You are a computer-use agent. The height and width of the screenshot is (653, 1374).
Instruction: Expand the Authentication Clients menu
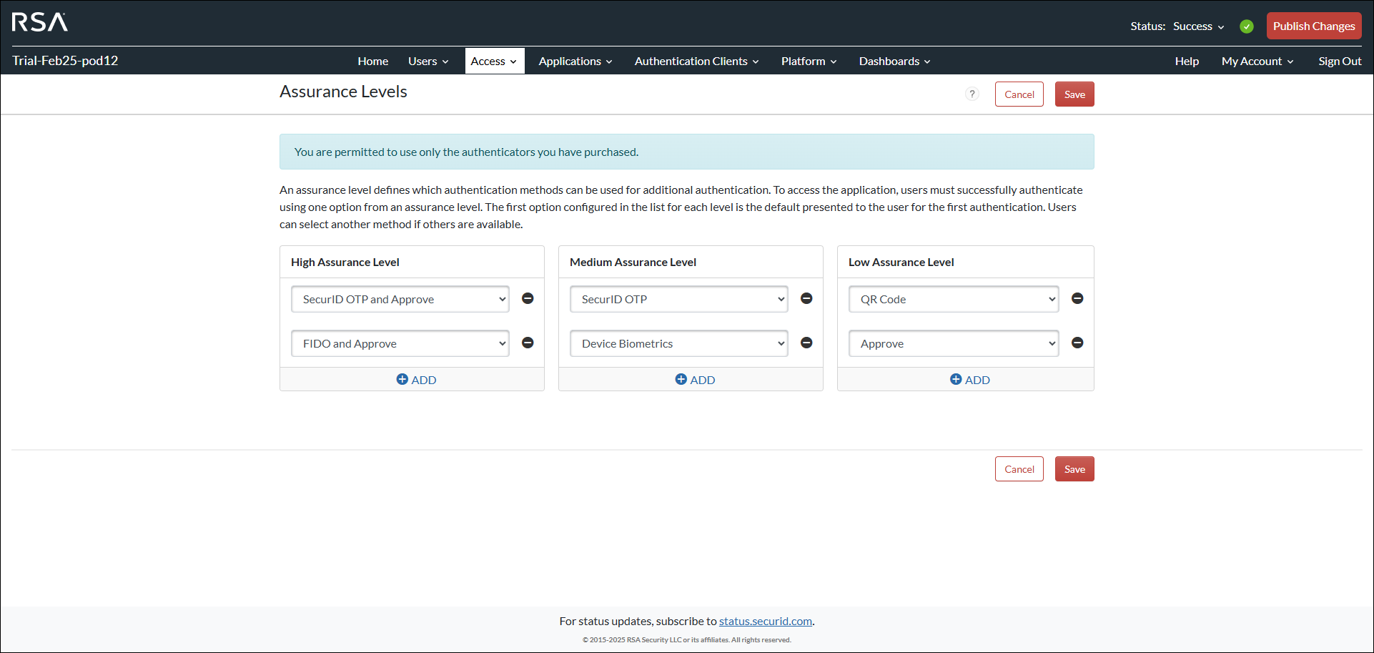pos(696,62)
